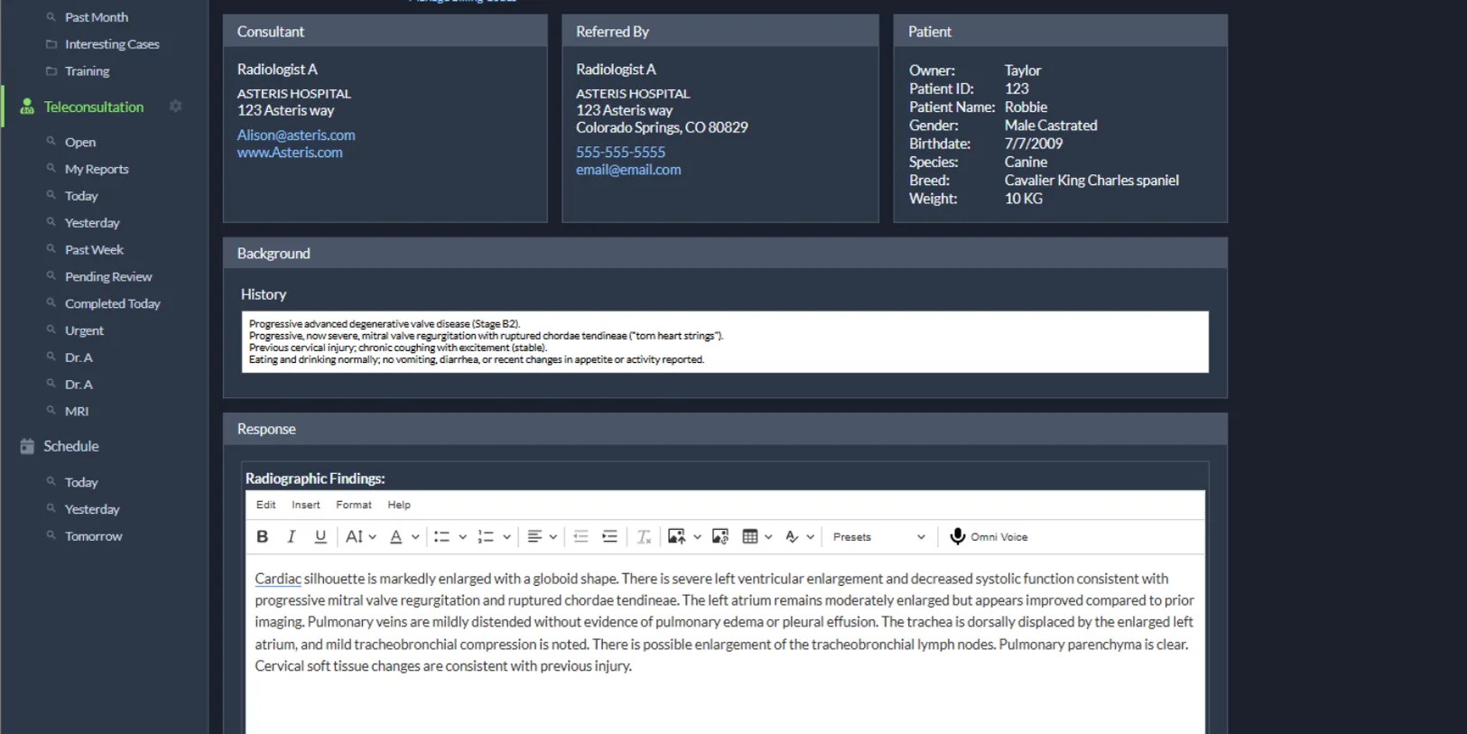Image resolution: width=1467 pixels, height=734 pixels.
Task: Toggle bold formatting in the findings editor
Action: (x=262, y=537)
